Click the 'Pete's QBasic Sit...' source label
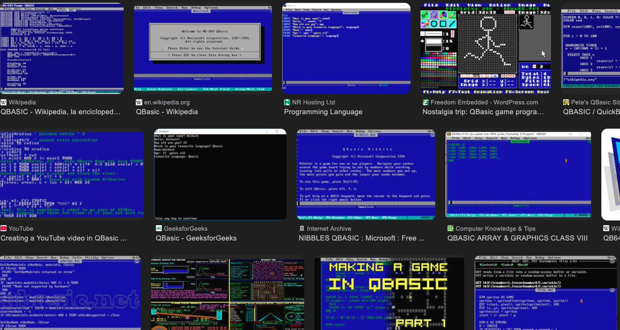The height and width of the screenshot is (330, 620). 596,102
